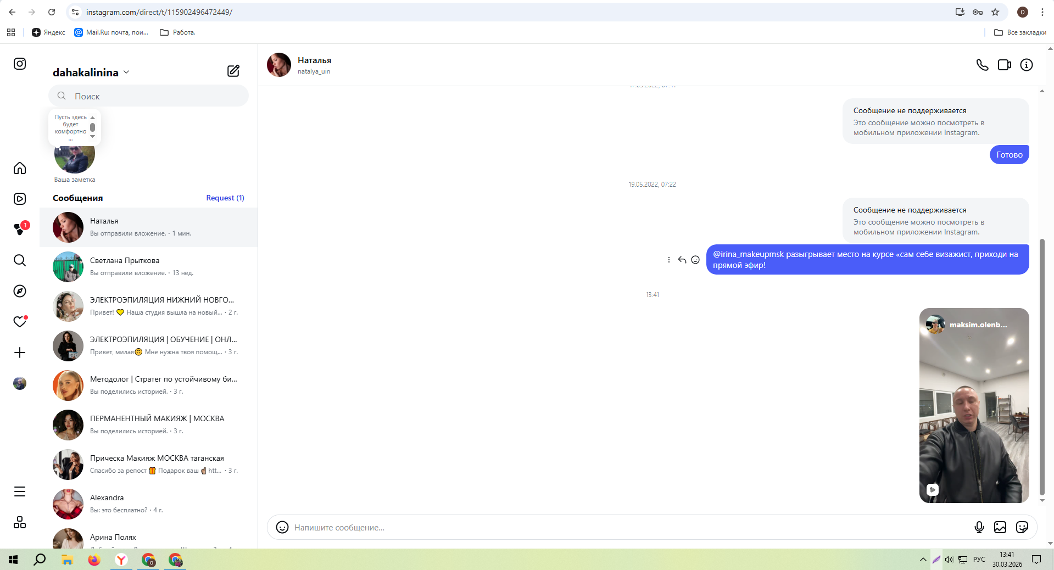Launch Yandex Browser from taskbar
The width and height of the screenshot is (1054, 570).
[x=121, y=560]
